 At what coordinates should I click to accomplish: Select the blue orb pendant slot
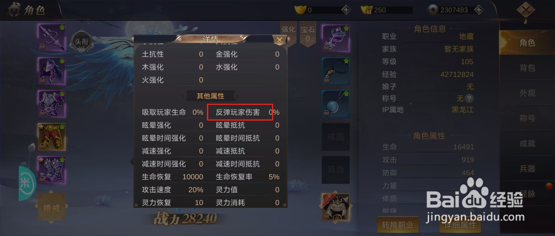(x=336, y=104)
